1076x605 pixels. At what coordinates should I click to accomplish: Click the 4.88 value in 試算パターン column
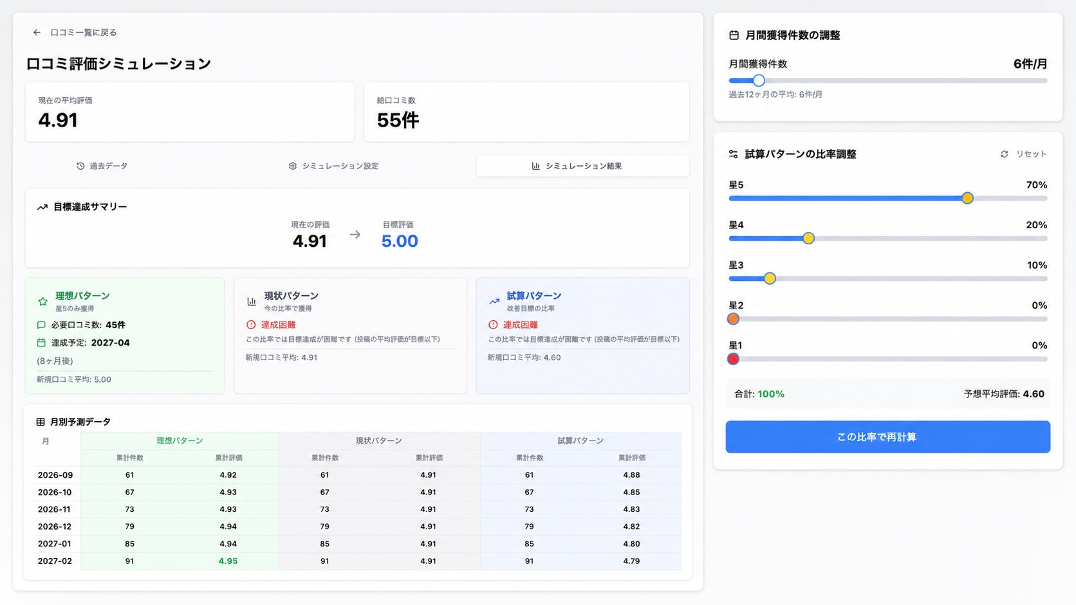click(x=631, y=475)
